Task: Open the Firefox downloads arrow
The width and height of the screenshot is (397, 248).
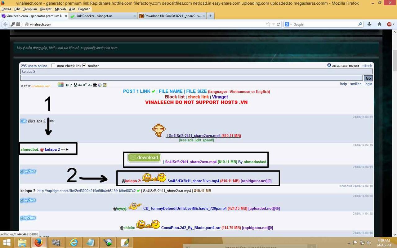Action: (369, 24)
